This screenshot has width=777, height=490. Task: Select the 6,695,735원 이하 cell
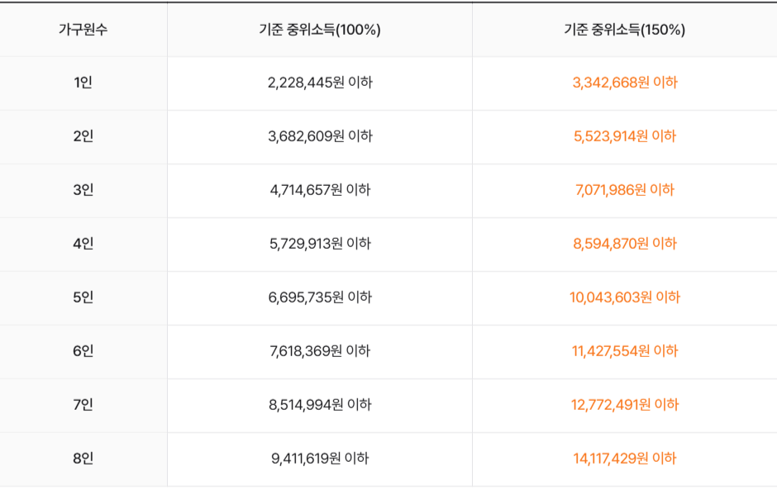pyautogui.click(x=320, y=297)
